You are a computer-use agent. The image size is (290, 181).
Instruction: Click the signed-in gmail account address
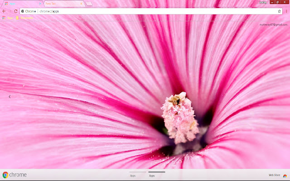pyautogui.click(x=273, y=24)
